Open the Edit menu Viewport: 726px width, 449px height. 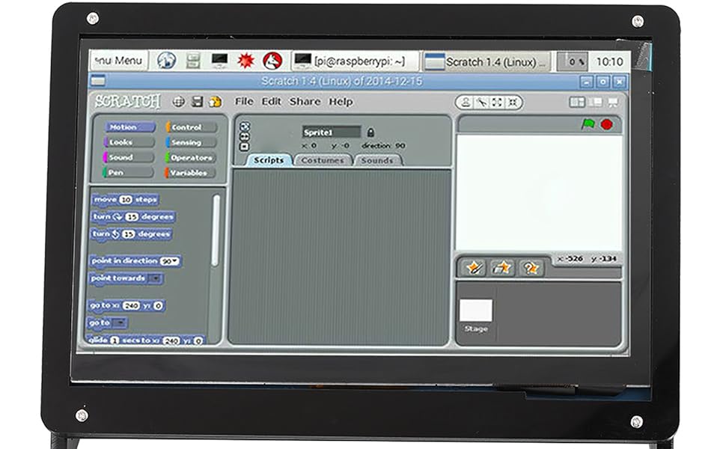(x=272, y=101)
